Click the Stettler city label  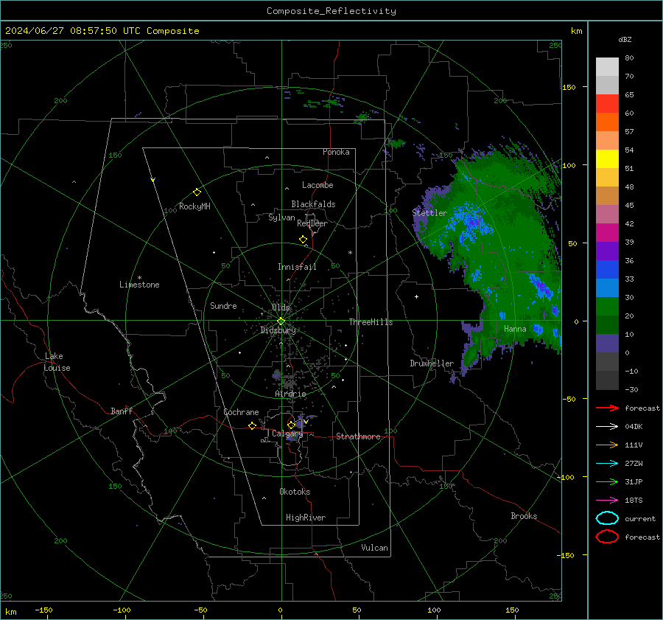[429, 213]
